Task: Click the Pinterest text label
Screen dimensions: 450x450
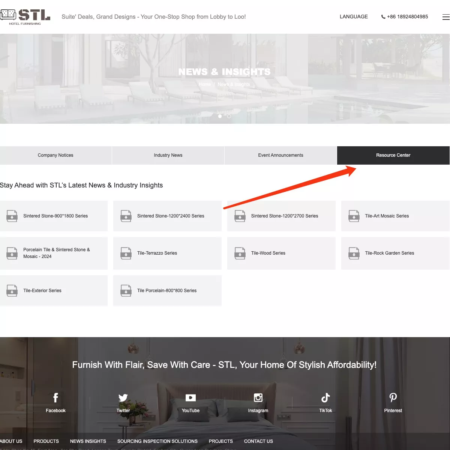Action: 393,411
